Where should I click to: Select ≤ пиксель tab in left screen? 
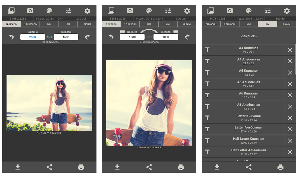click(x=30, y=24)
